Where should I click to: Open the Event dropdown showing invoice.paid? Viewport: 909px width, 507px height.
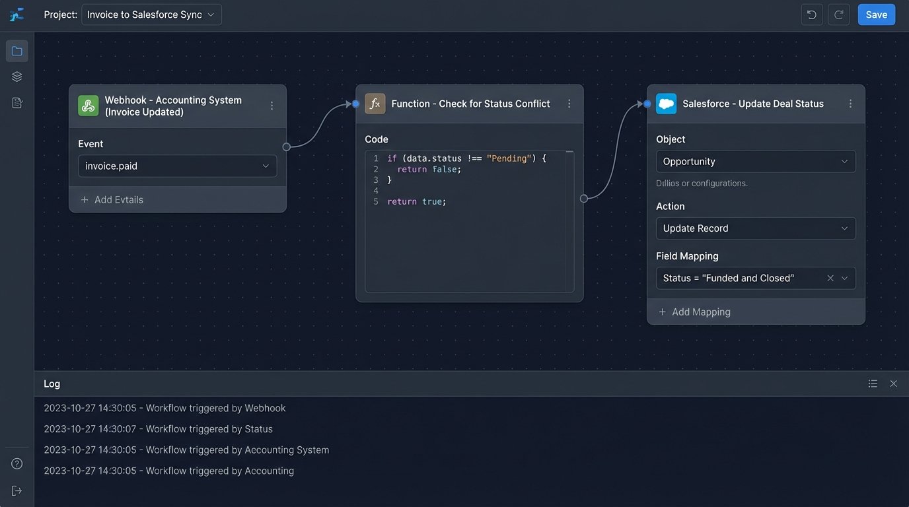[x=177, y=166]
